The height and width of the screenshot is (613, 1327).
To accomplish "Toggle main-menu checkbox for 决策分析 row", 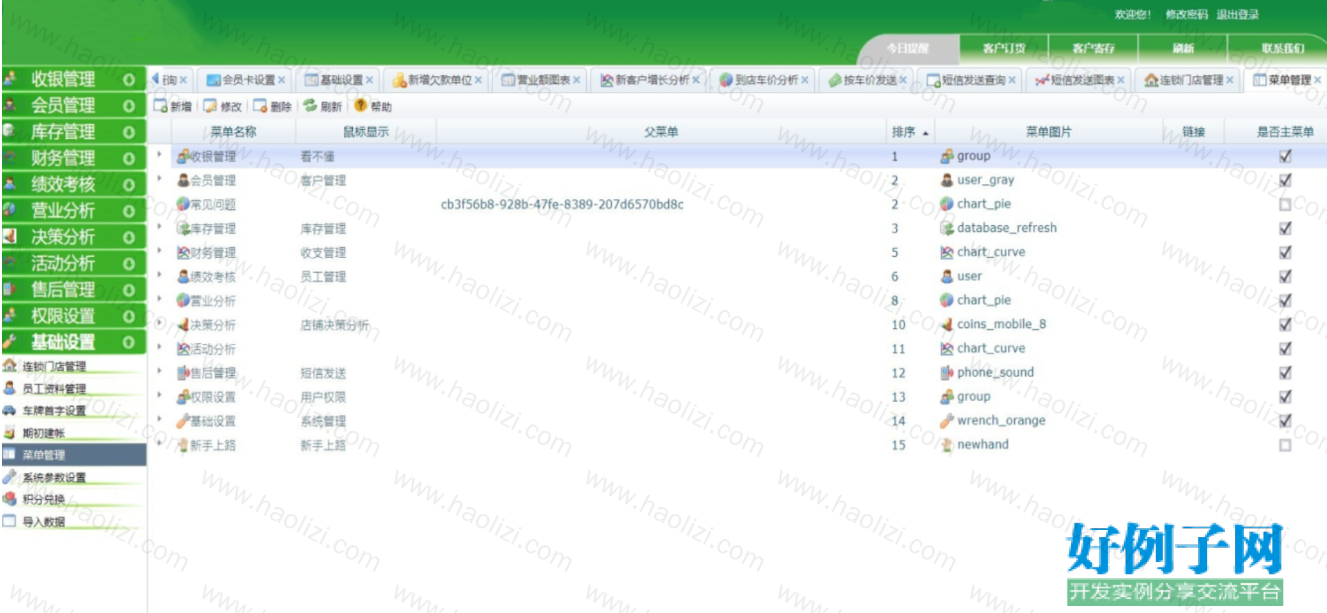I will pyautogui.click(x=1285, y=324).
